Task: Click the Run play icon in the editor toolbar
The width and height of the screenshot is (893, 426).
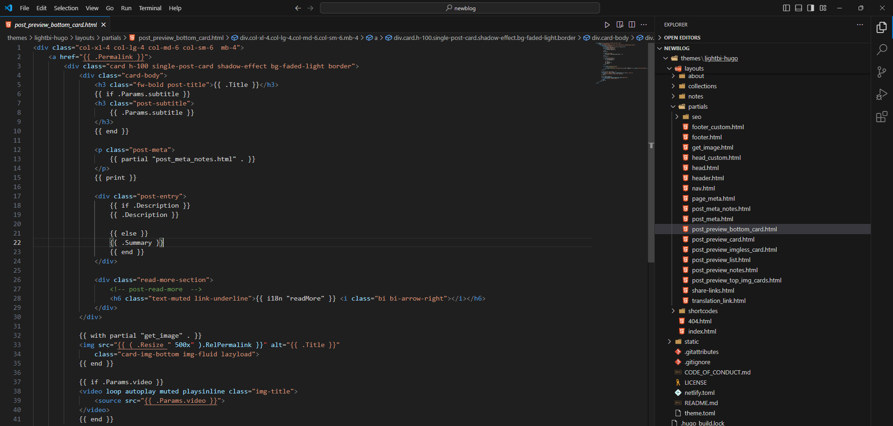Action: 607,25
